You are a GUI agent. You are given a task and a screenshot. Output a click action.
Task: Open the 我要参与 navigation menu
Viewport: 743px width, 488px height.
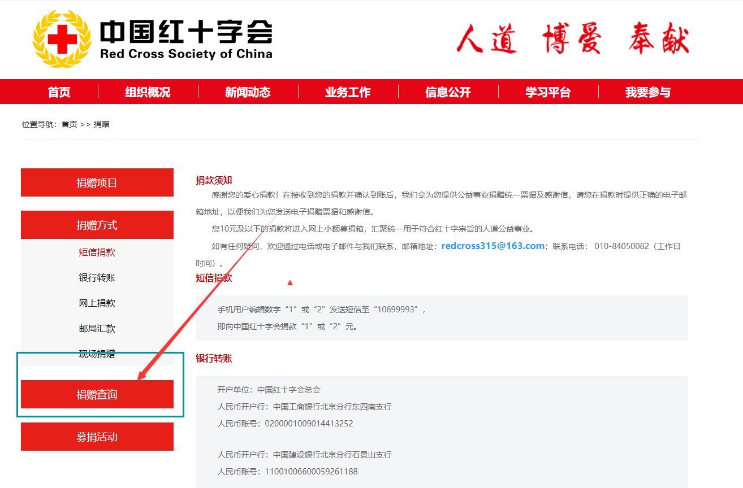point(646,91)
